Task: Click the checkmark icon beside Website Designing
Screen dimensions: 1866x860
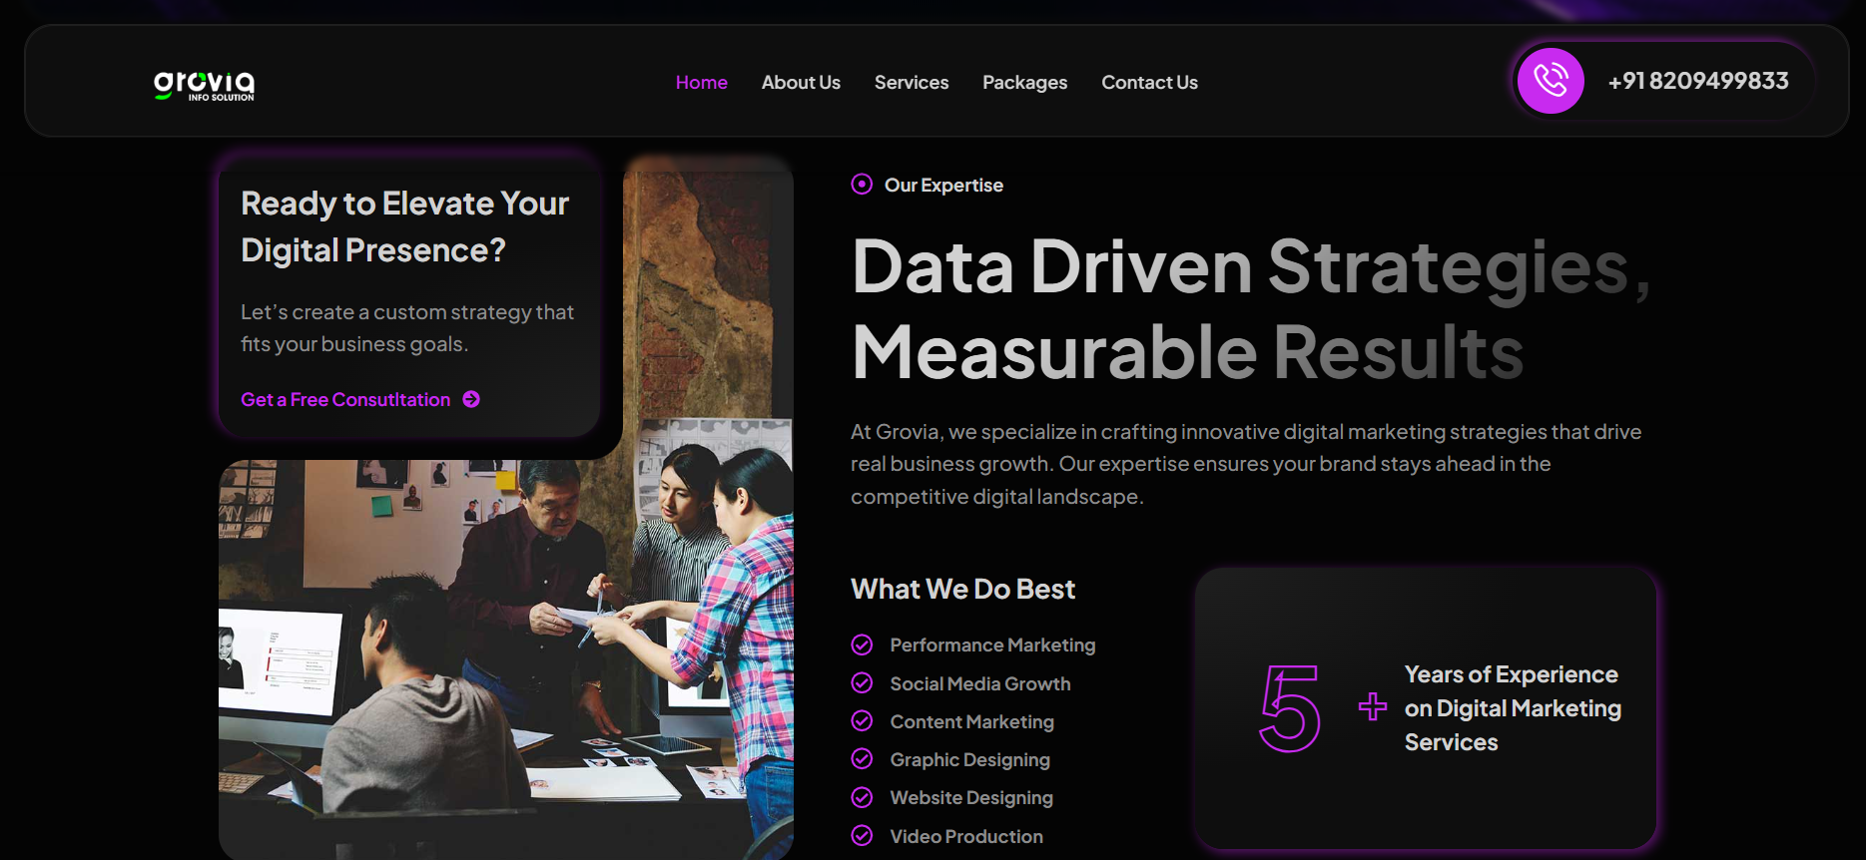Action: (x=862, y=797)
